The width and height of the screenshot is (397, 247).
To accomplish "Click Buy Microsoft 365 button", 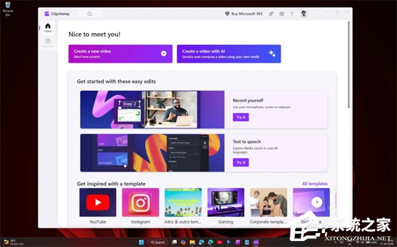I will pyautogui.click(x=243, y=14).
